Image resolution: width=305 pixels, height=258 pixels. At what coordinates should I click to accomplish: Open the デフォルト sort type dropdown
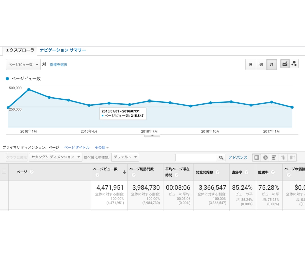click(x=125, y=157)
